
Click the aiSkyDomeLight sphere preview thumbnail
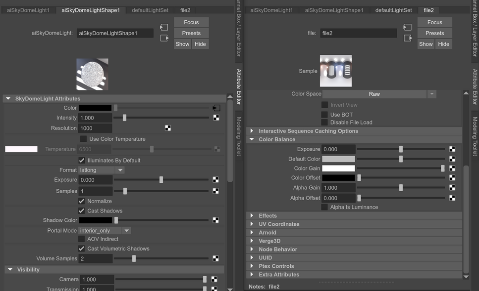point(92,74)
